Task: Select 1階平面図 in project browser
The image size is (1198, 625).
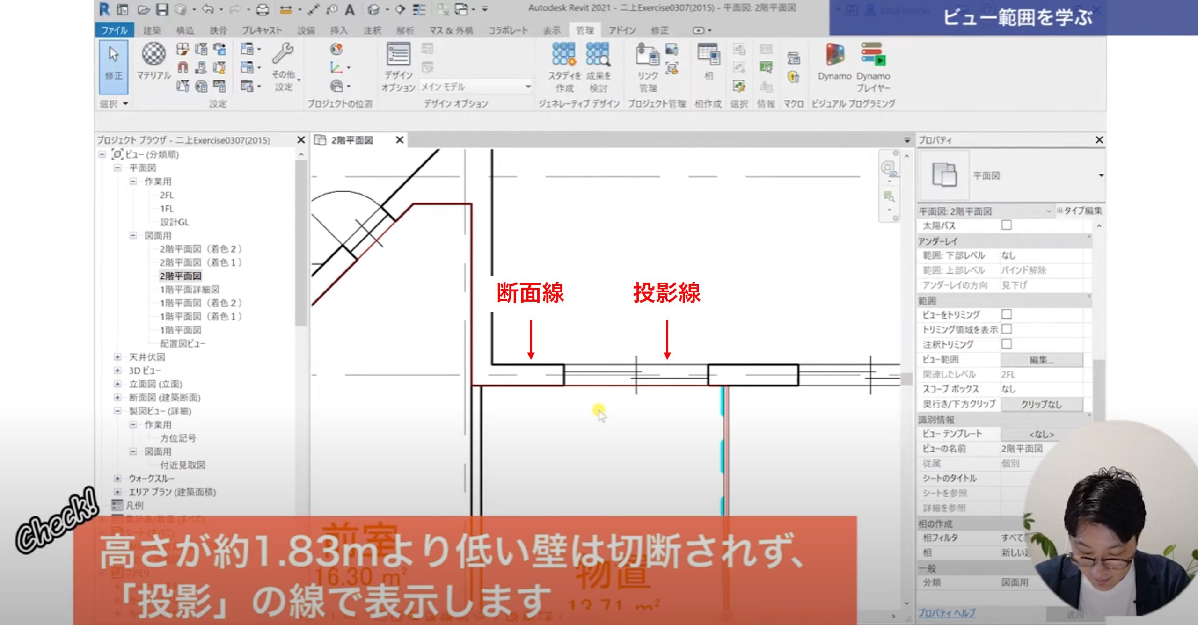Action: (181, 330)
